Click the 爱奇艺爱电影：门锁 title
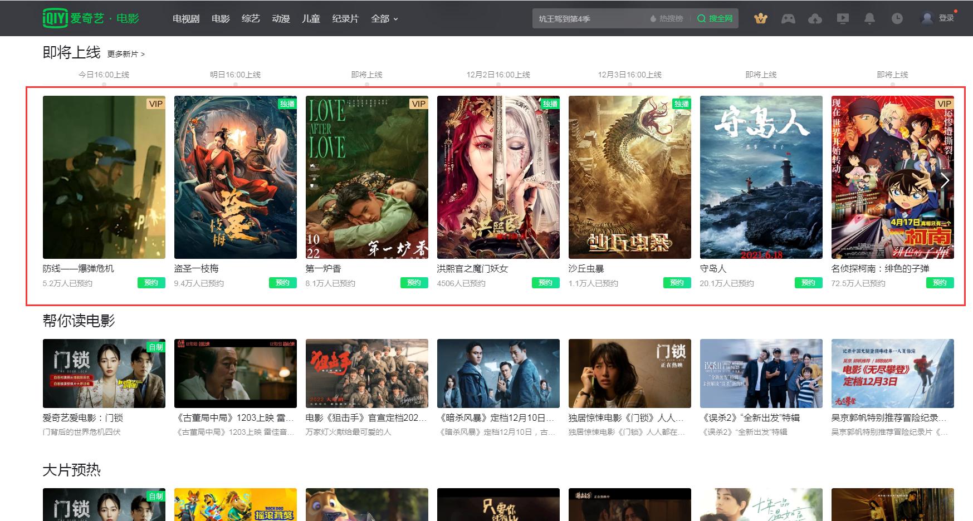The image size is (973, 521). click(x=83, y=417)
